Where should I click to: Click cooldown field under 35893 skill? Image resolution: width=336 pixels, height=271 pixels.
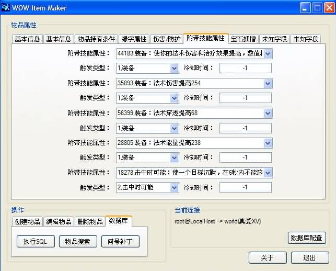coord(246,98)
